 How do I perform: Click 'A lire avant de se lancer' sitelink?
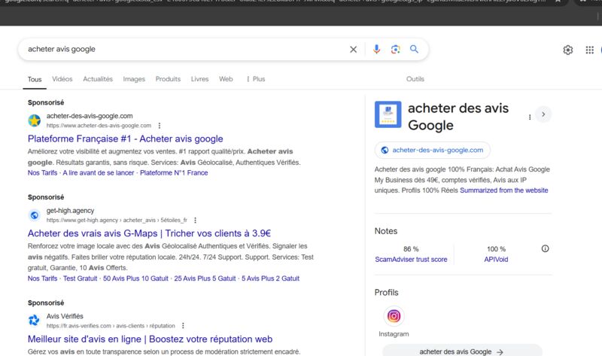pos(99,173)
